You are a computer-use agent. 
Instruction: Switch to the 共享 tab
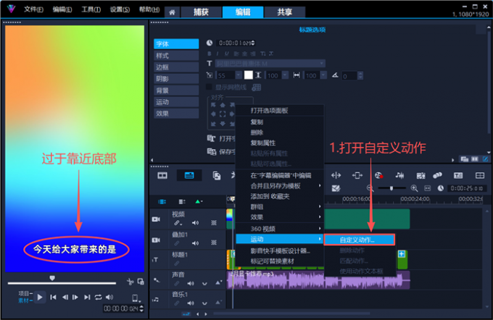(x=284, y=12)
